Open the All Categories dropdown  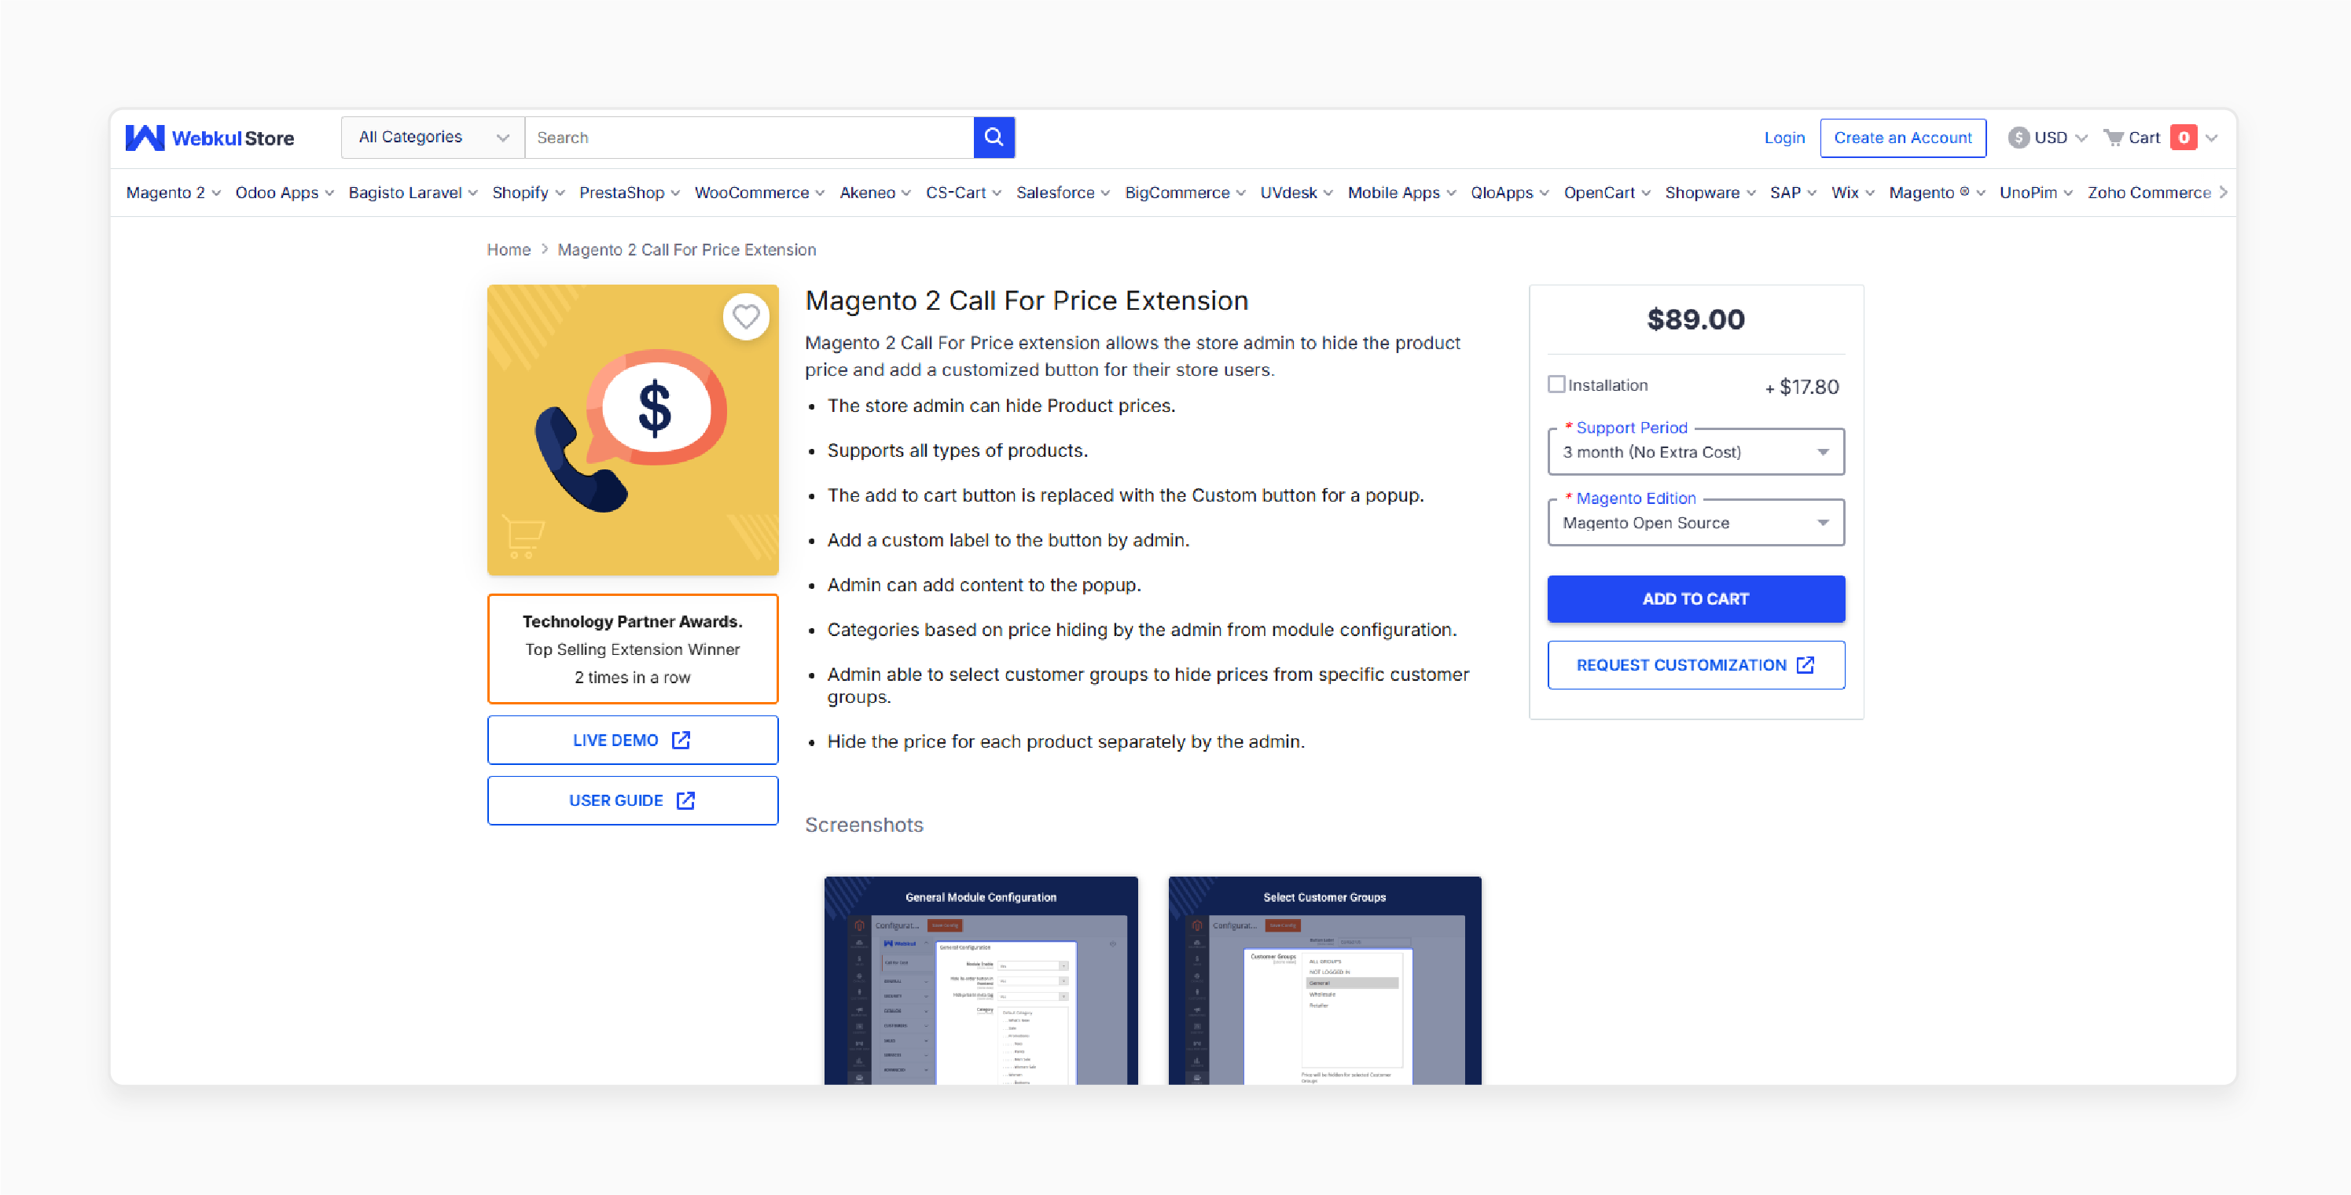(432, 137)
